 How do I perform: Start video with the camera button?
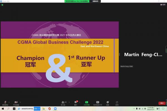(16, 103)
